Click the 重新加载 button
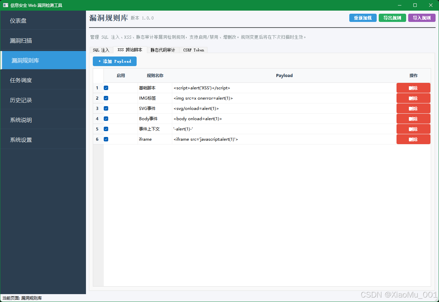The width and height of the screenshot is (439, 302). pos(363,18)
